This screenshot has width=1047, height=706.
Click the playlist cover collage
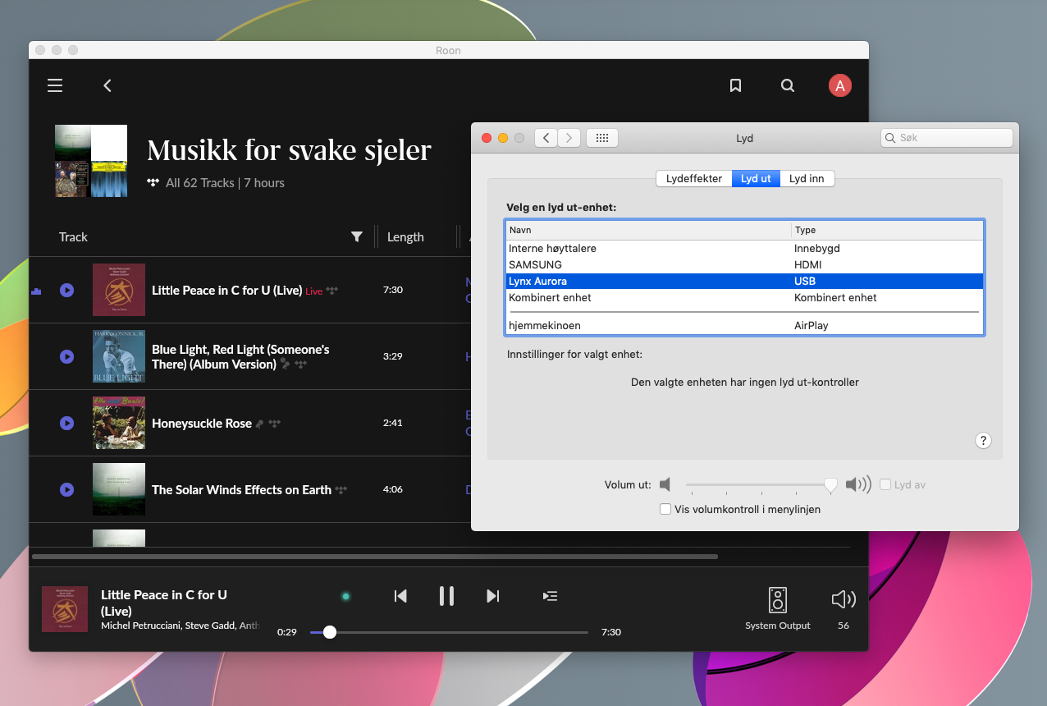point(91,161)
